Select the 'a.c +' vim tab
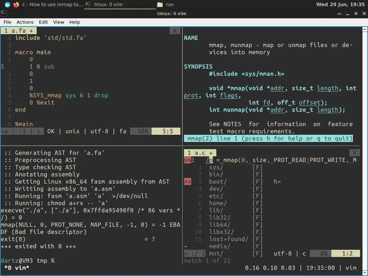 click(x=200, y=153)
